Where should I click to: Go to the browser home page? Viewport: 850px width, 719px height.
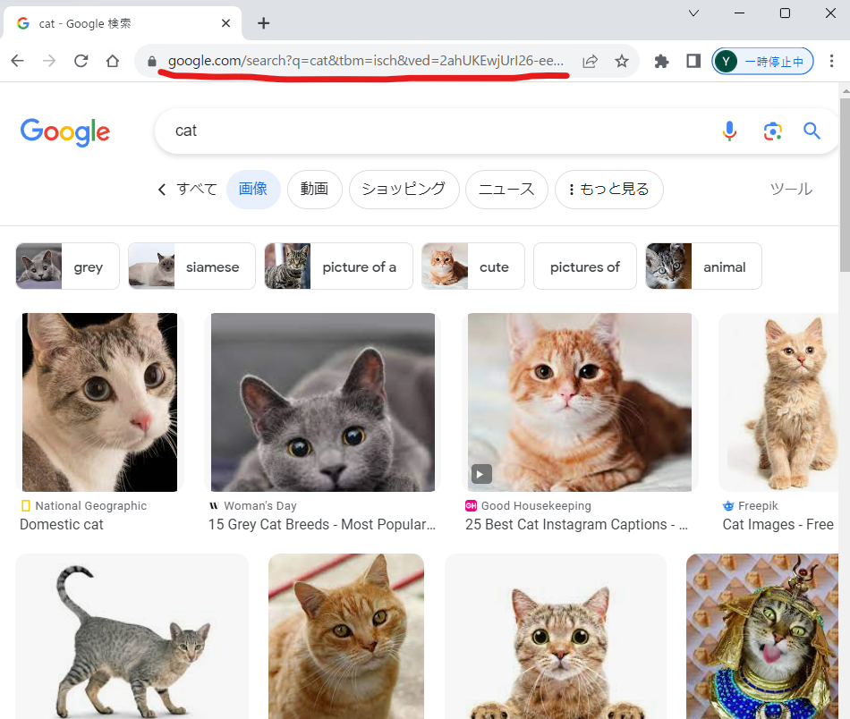point(113,62)
